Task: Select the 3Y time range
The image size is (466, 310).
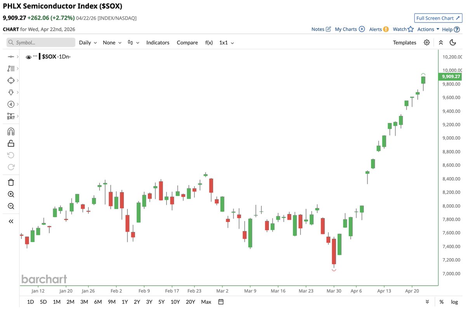Action: coord(149,301)
